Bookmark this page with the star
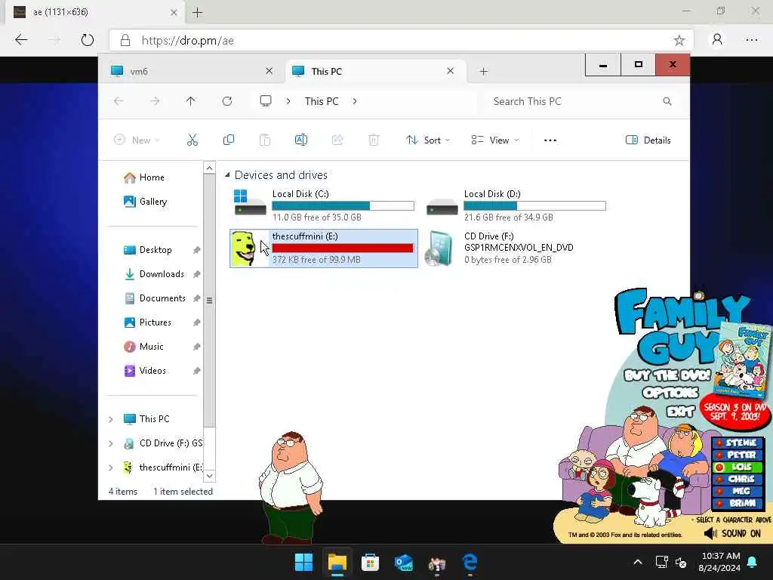The height and width of the screenshot is (580, 773). click(x=679, y=41)
